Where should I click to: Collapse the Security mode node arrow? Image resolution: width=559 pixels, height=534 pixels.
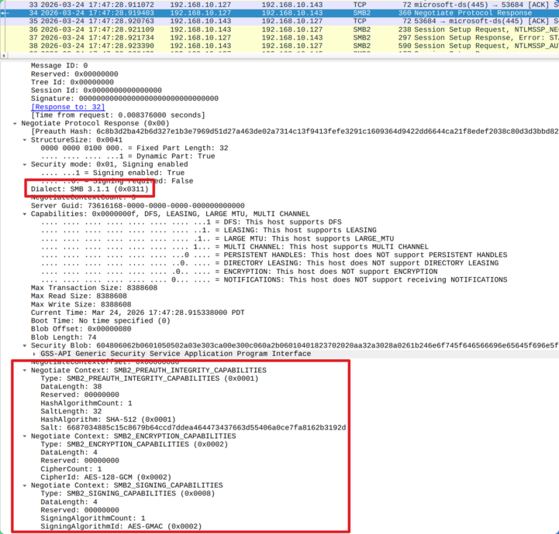[x=26, y=165]
